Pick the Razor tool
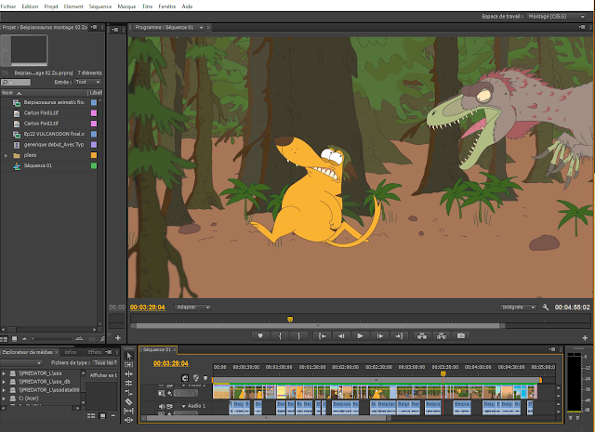The height and width of the screenshot is (432, 595). pyautogui.click(x=128, y=401)
